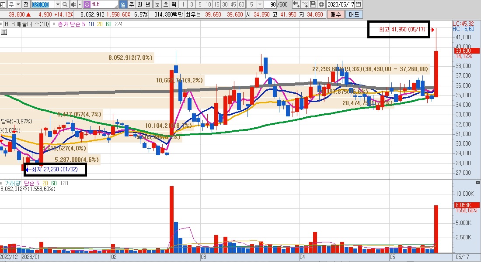Viewport: 481px width, 262px height.
Task: Click the data table grid icon
Action: (x=3, y=32)
